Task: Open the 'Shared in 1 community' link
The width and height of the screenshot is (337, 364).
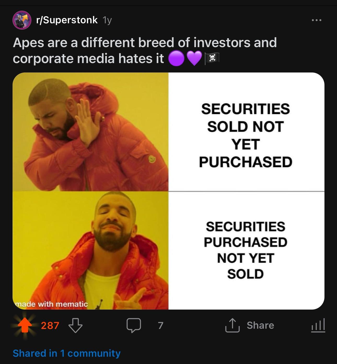Action: pos(67,353)
